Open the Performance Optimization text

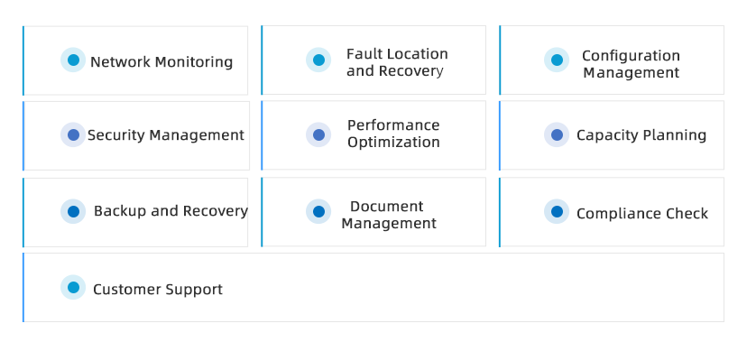(x=393, y=134)
